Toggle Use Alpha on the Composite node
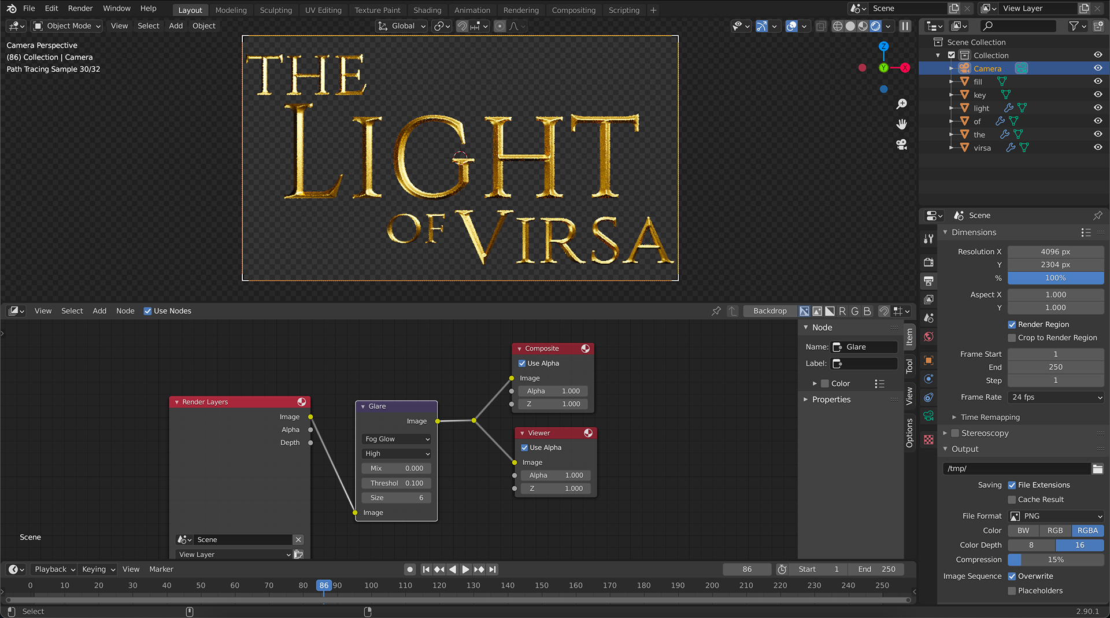 pos(522,363)
